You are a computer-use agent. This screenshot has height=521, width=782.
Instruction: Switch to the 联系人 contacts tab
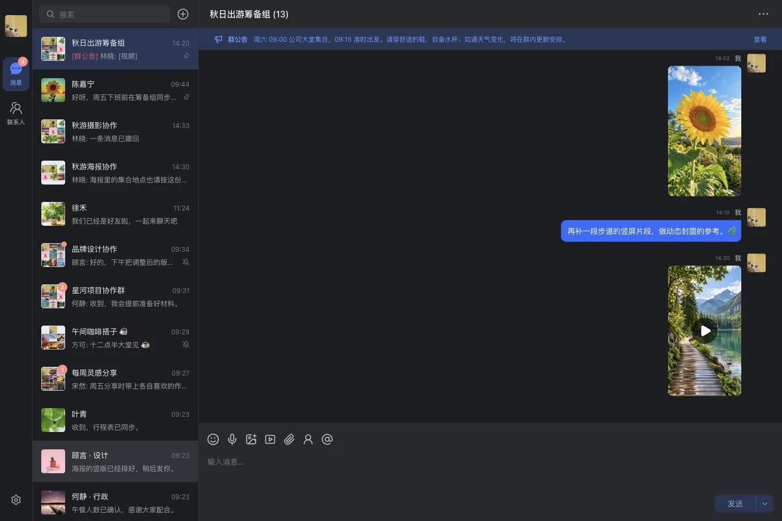click(x=16, y=113)
